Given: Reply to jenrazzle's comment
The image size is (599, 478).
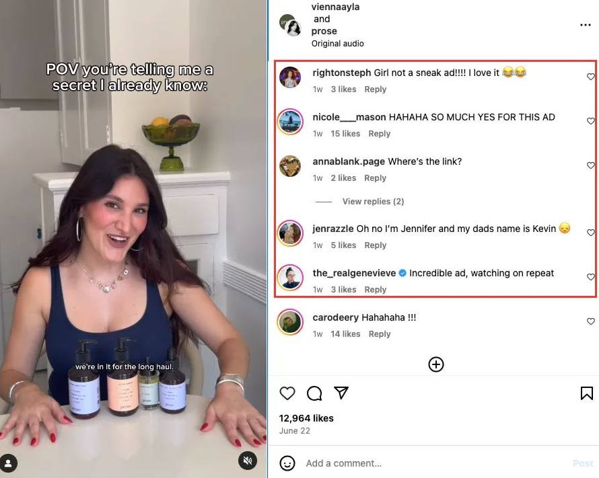Looking at the screenshot, I should [375, 245].
